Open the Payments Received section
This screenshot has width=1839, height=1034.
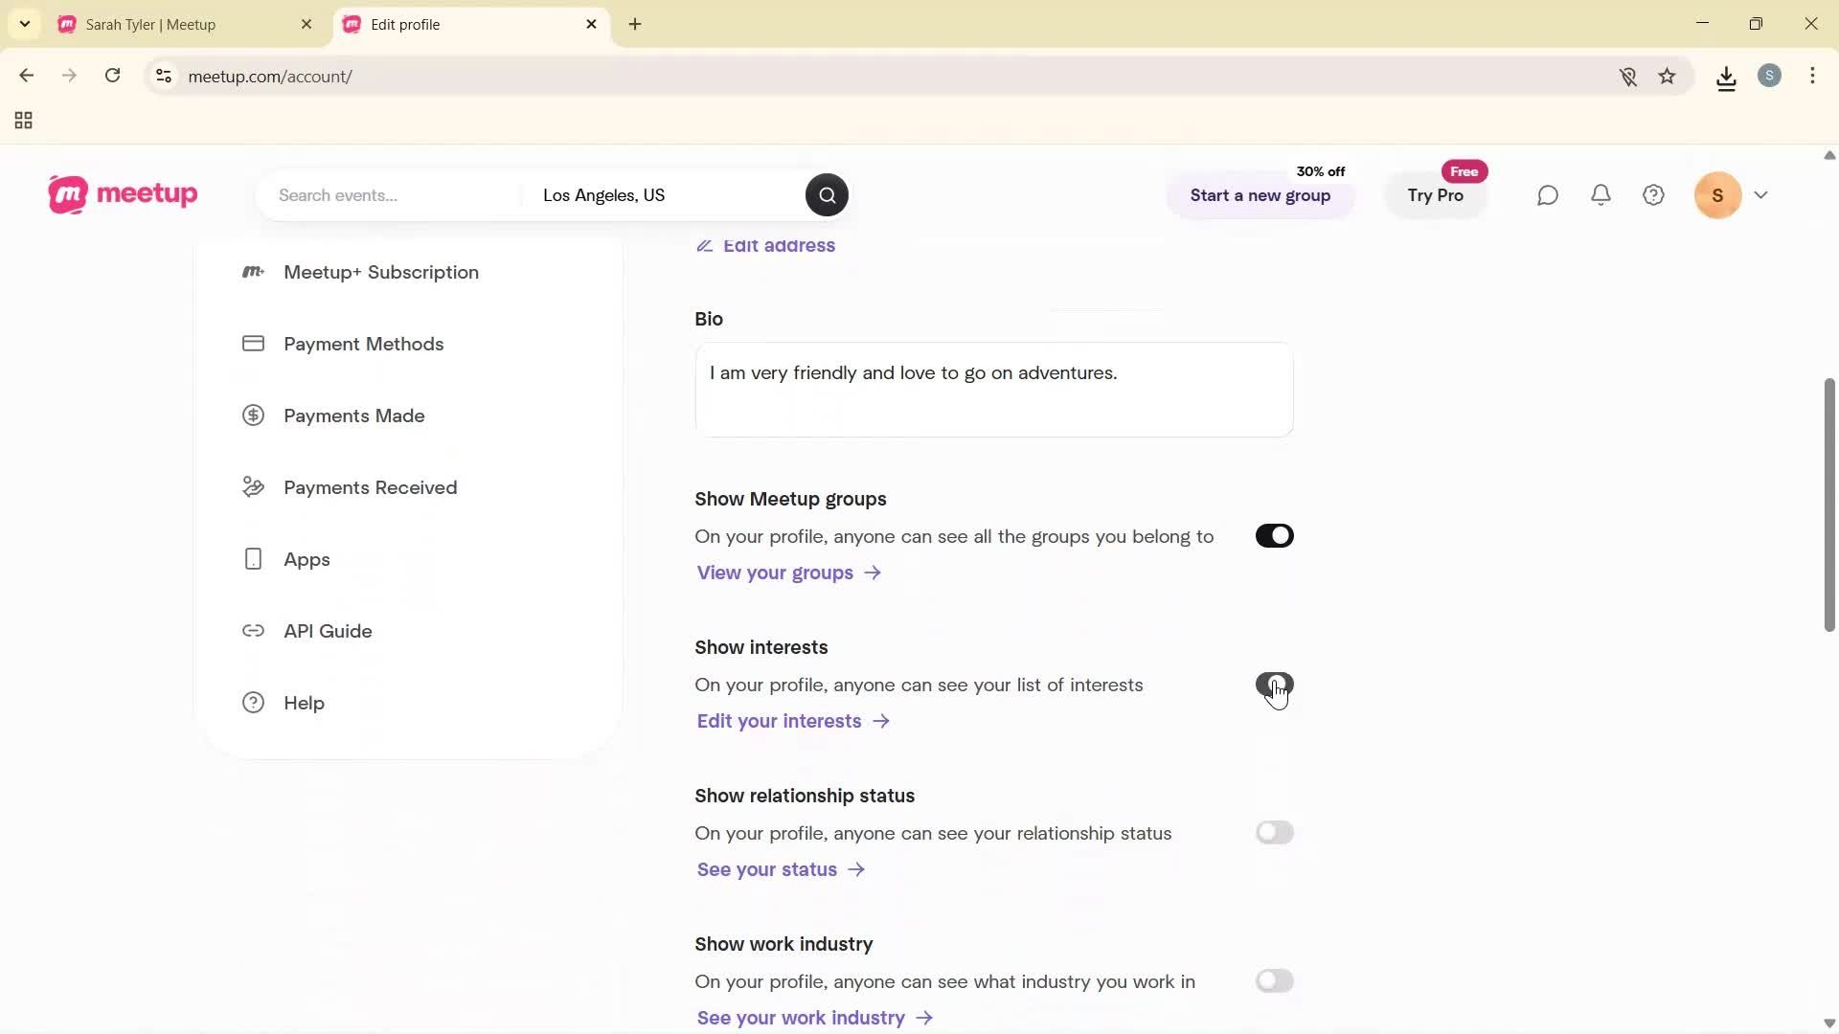click(370, 487)
